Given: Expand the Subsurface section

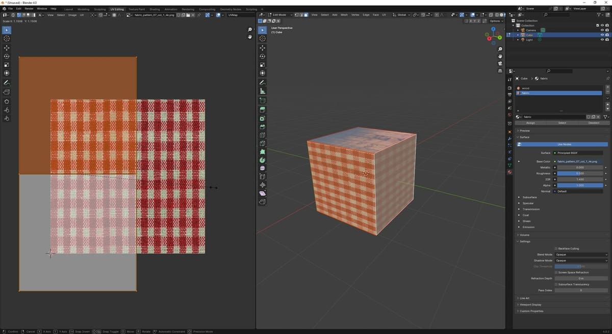Looking at the screenshot, I should coord(529,197).
